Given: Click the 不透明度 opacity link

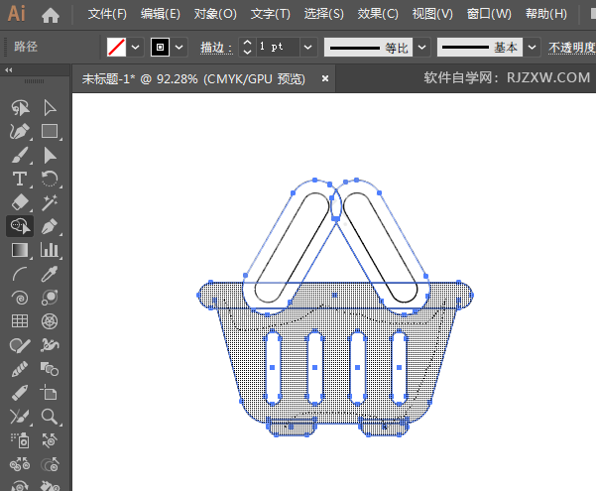Looking at the screenshot, I should click(571, 47).
